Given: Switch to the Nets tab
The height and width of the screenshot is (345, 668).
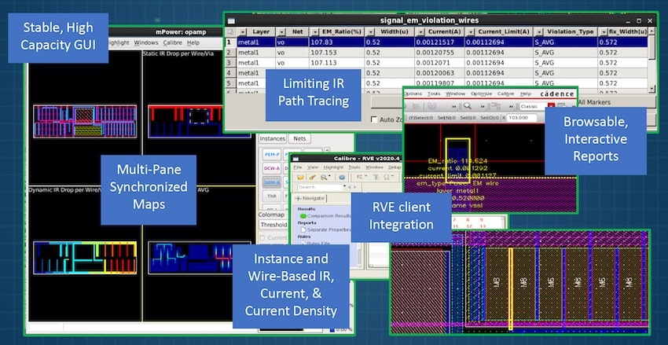Looking at the screenshot, I should [299, 139].
